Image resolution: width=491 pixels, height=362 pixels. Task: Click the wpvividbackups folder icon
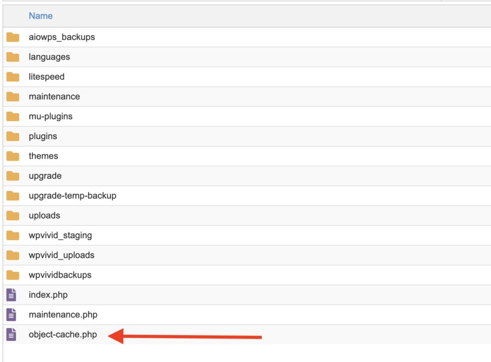point(12,275)
